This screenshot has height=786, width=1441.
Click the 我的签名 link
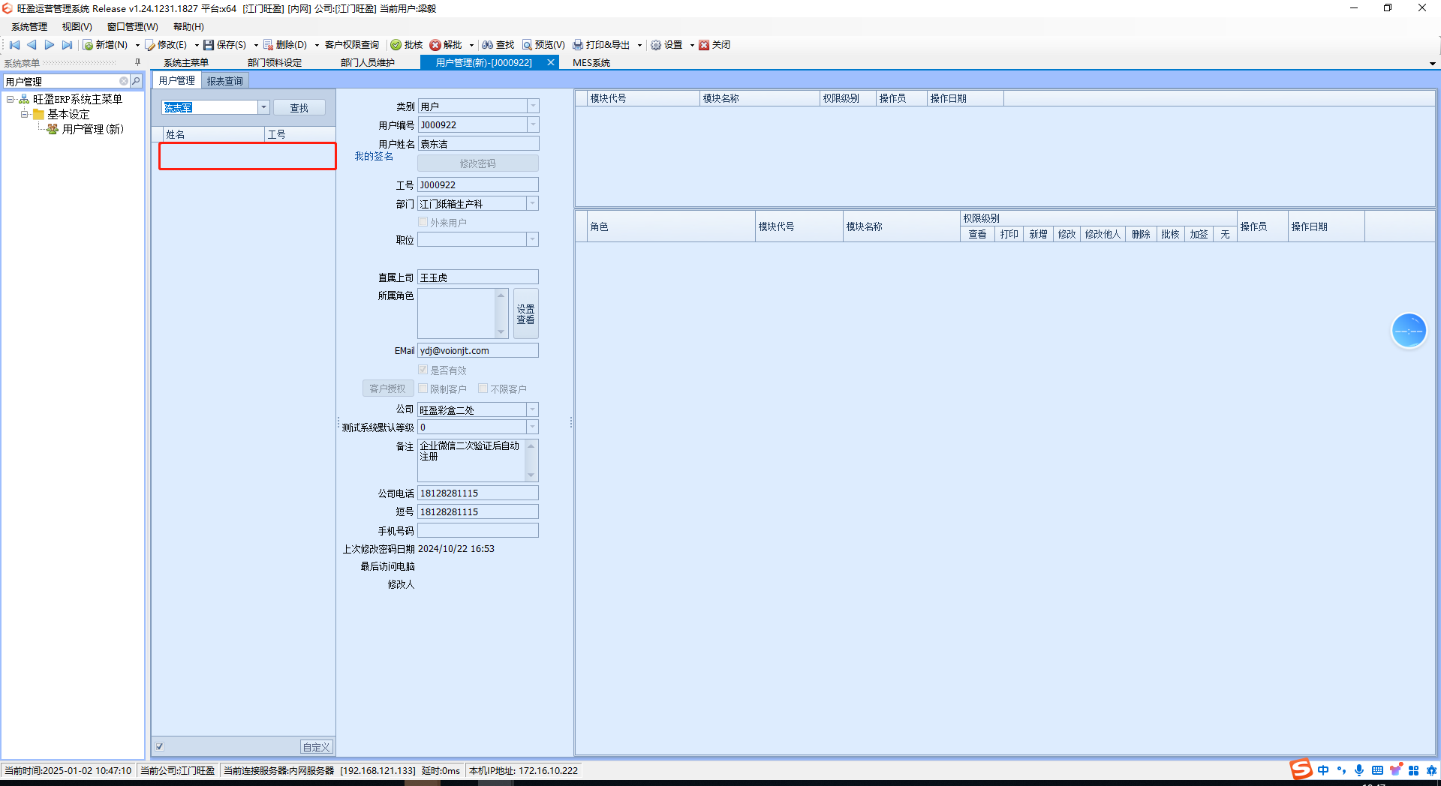click(x=374, y=156)
